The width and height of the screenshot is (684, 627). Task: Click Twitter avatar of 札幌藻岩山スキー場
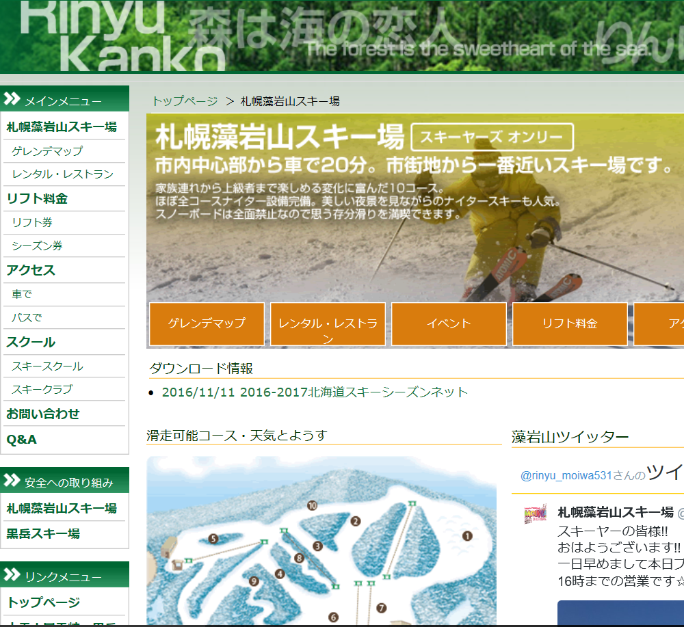536,514
